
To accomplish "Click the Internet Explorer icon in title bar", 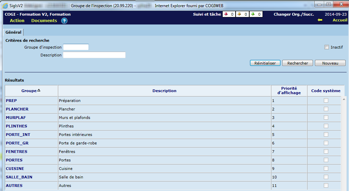I will pyautogui.click(x=6, y=5).
